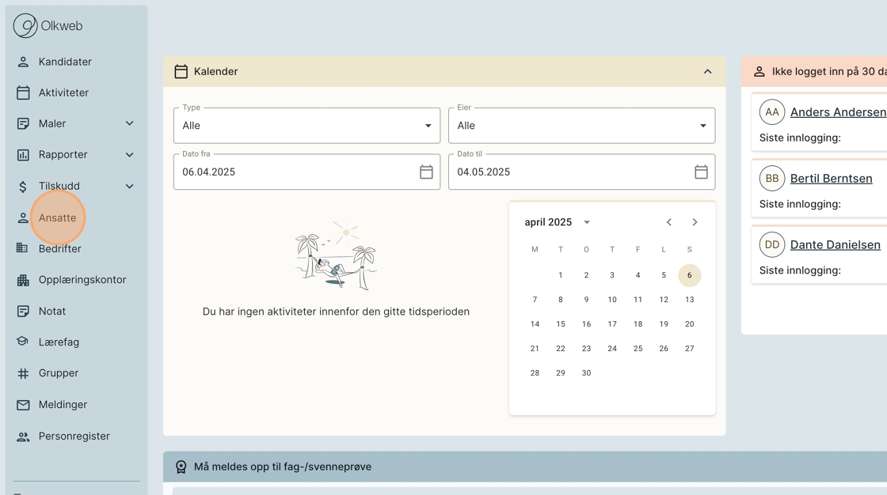Click the Lærefag graduation cap icon
Viewport: 887px width, 495px height.
(x=23, y=342)
